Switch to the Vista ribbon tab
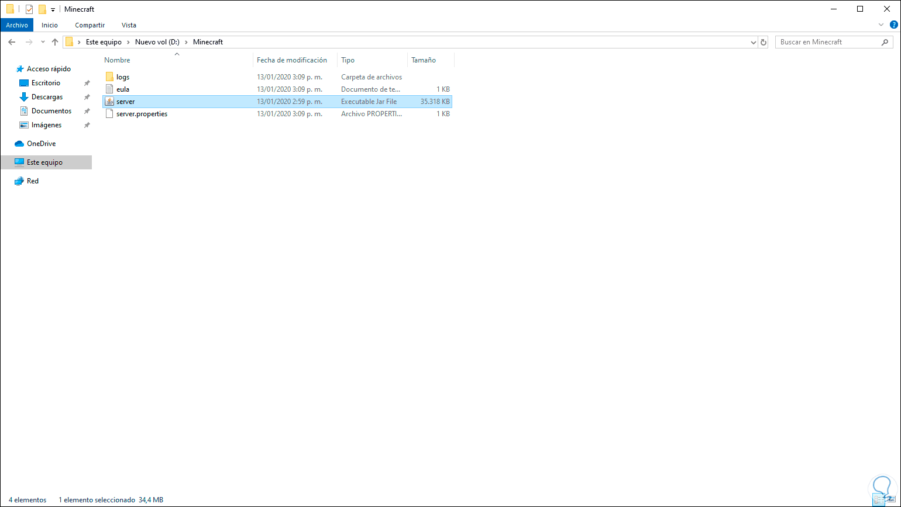Viewport: 901px width, 507px height. tap(129, 25)
